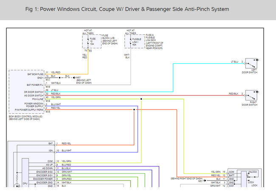
Task: Select the 'CPU' block label
Action: point(25,183)
